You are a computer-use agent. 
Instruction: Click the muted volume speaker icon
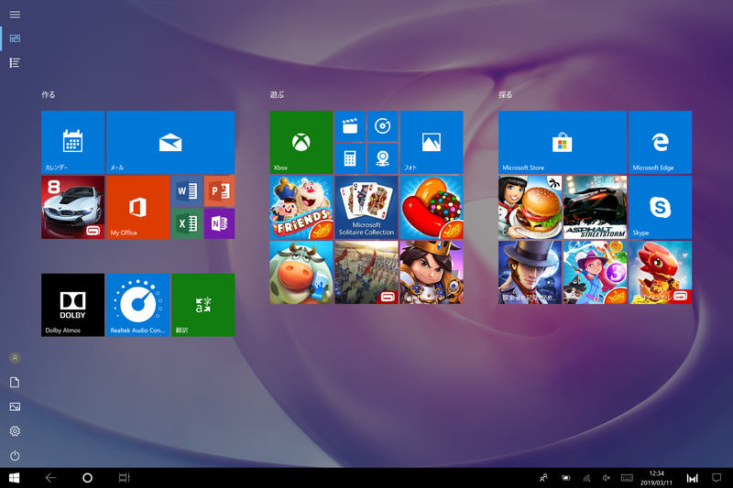click(607, 478)
